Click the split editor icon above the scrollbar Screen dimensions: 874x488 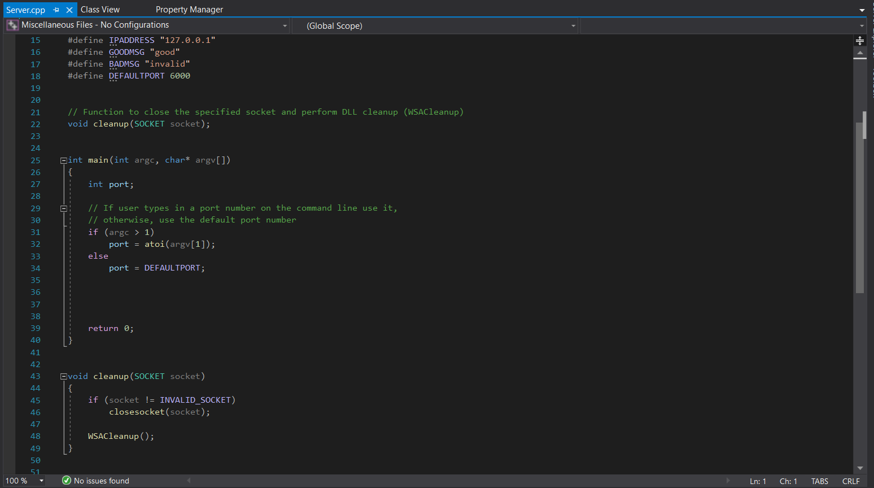[x=860, y=40]
